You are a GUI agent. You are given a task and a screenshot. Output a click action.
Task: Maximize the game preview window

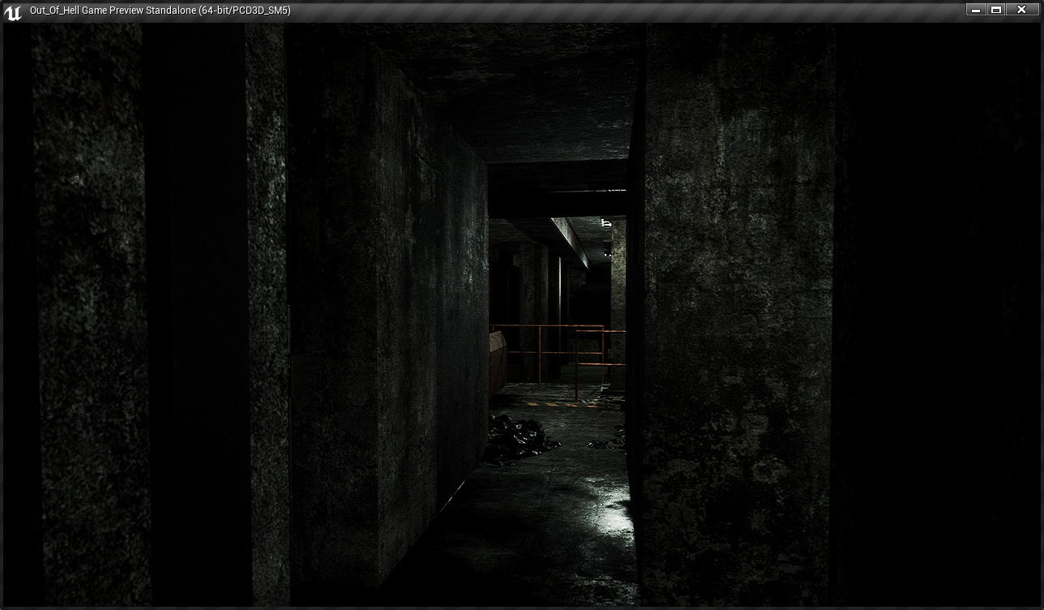coord(997,10)
